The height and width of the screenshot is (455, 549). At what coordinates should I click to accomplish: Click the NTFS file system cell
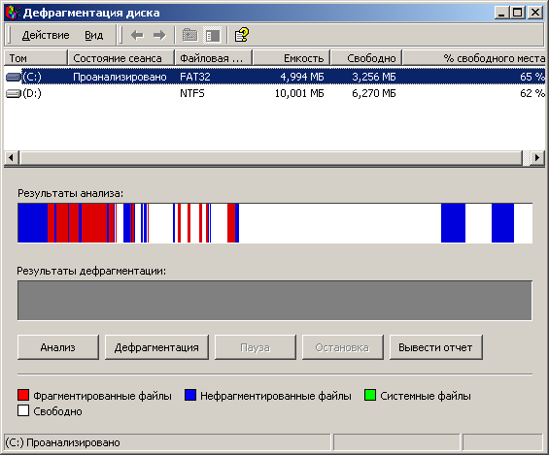coord(192,93)
